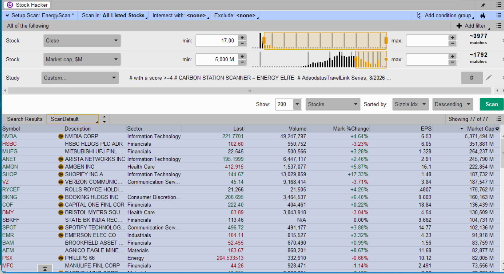Open the Descending sort order dropdown
This screenshot has width=504, height=274.
pyautogui.click(x=453, y=104)
